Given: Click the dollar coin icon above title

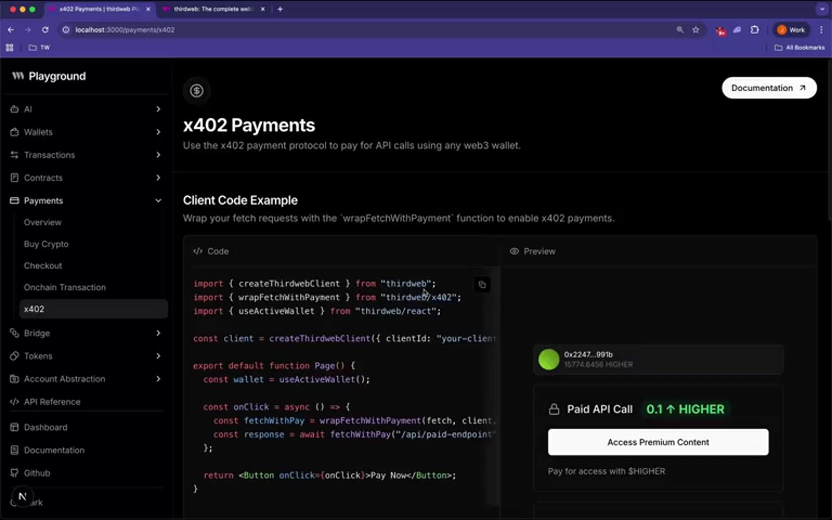Looking at the screenshot, I should [x=196, y=91].
